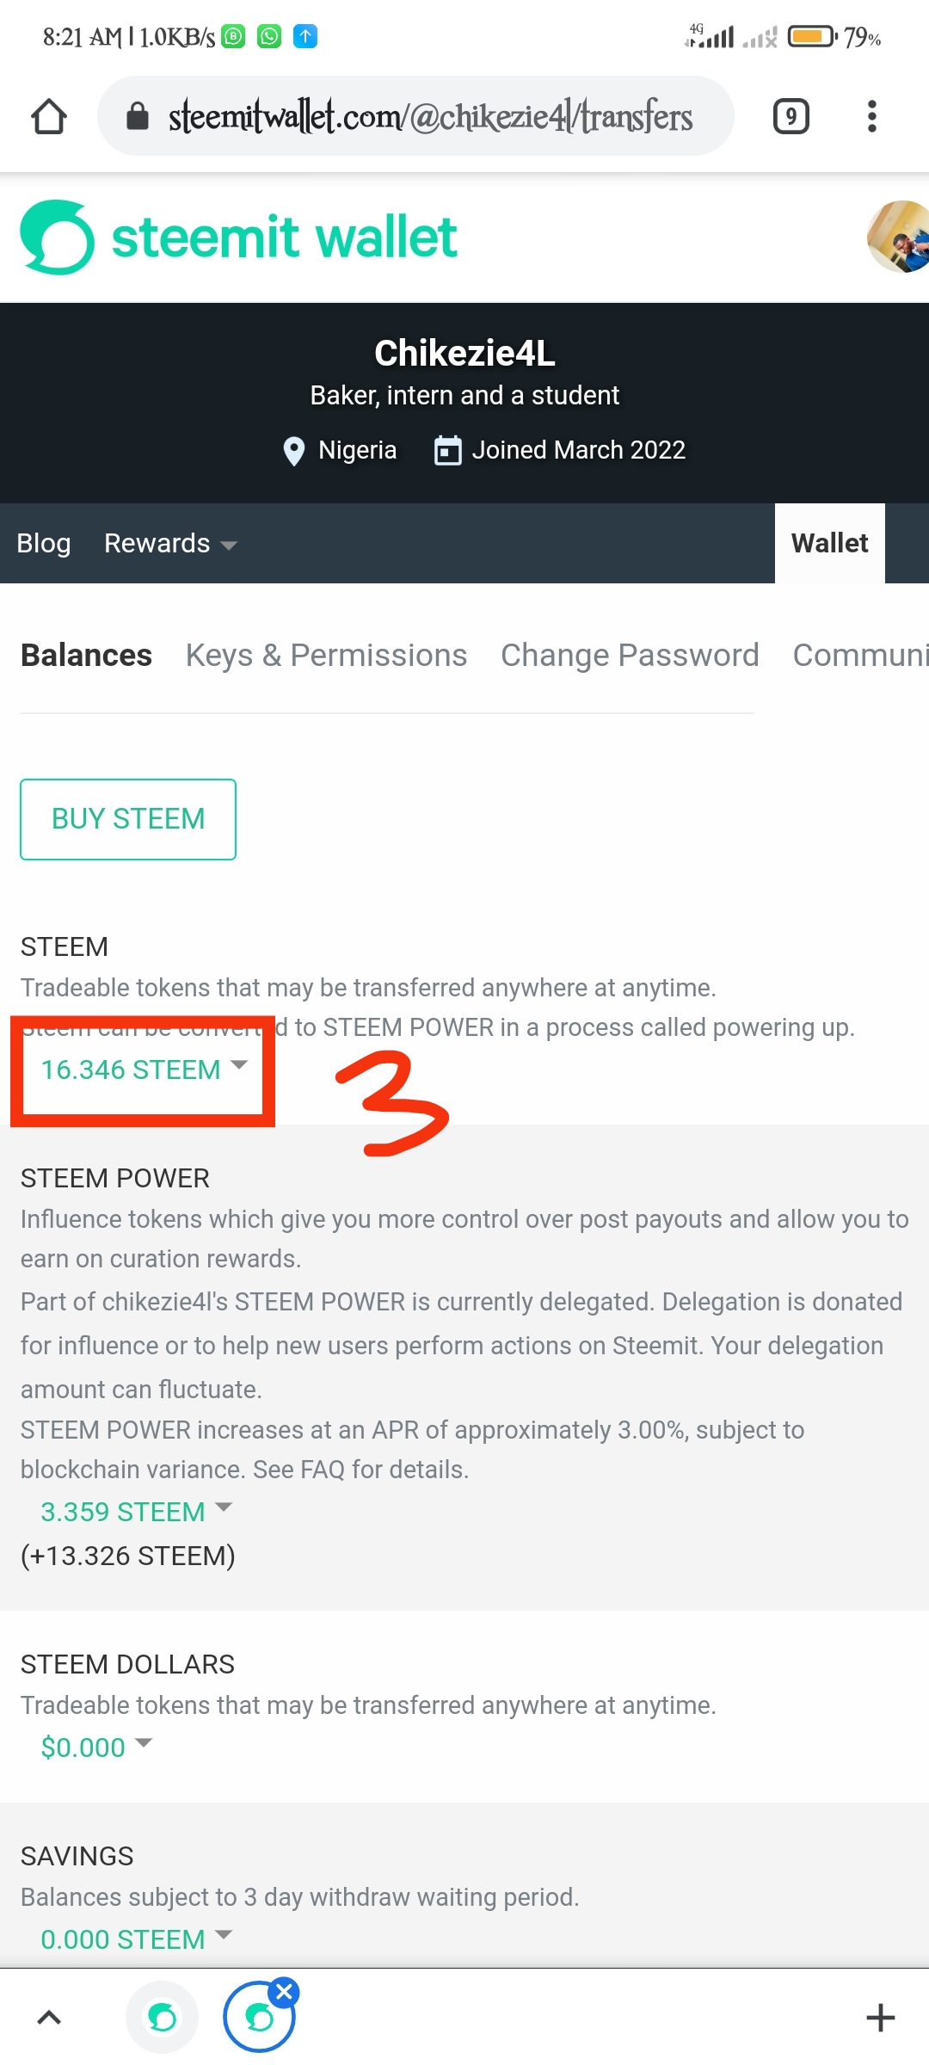Open the 3.359 STEEM power dropdown
The height and width of the screenshot is (2065, 929).
pos(136,1512)
